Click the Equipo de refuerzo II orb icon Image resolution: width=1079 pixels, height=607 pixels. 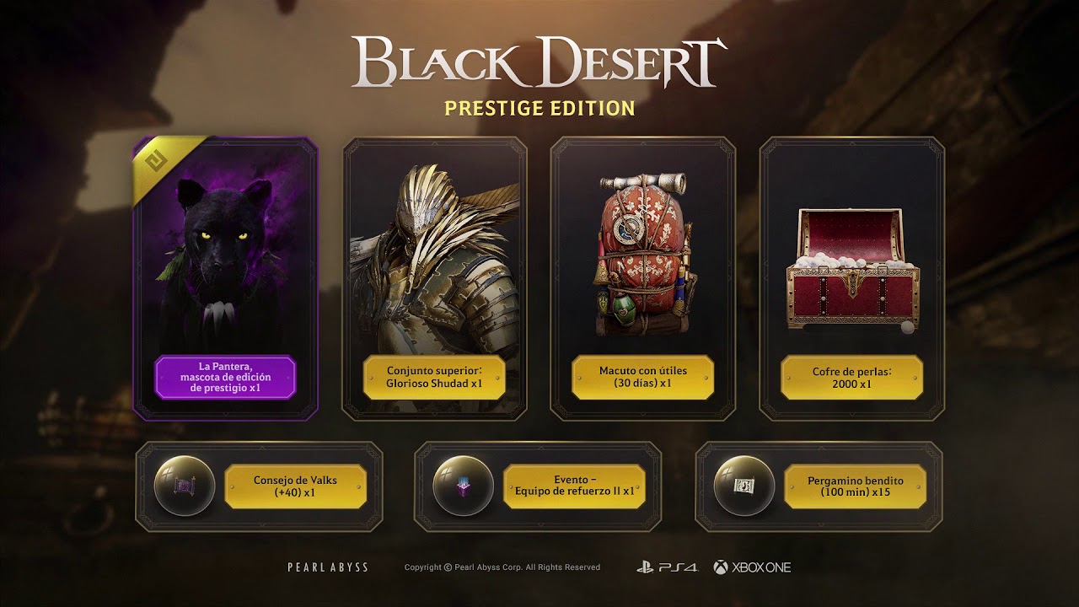(463, 486)
